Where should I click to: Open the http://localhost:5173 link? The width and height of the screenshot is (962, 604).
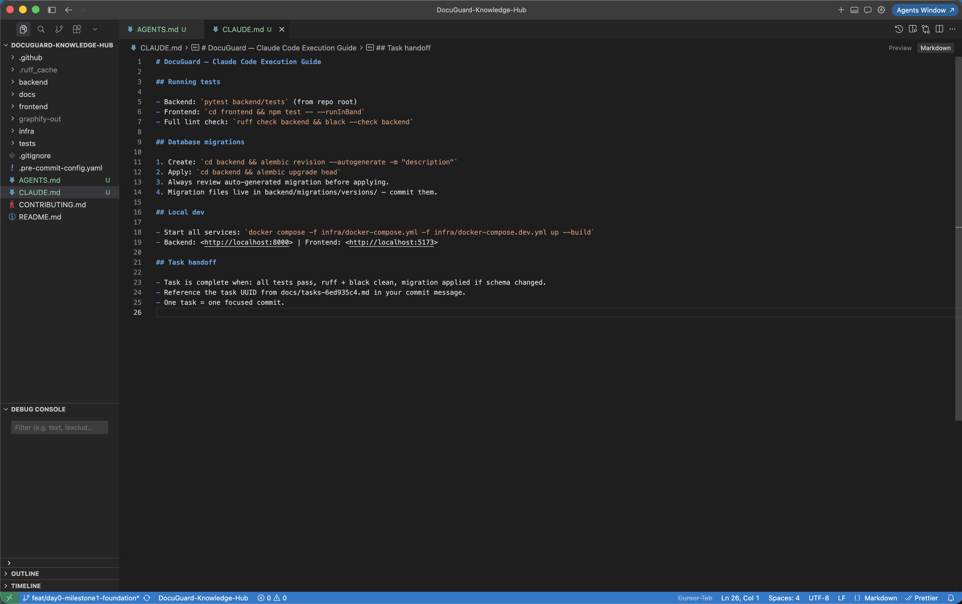392,242
